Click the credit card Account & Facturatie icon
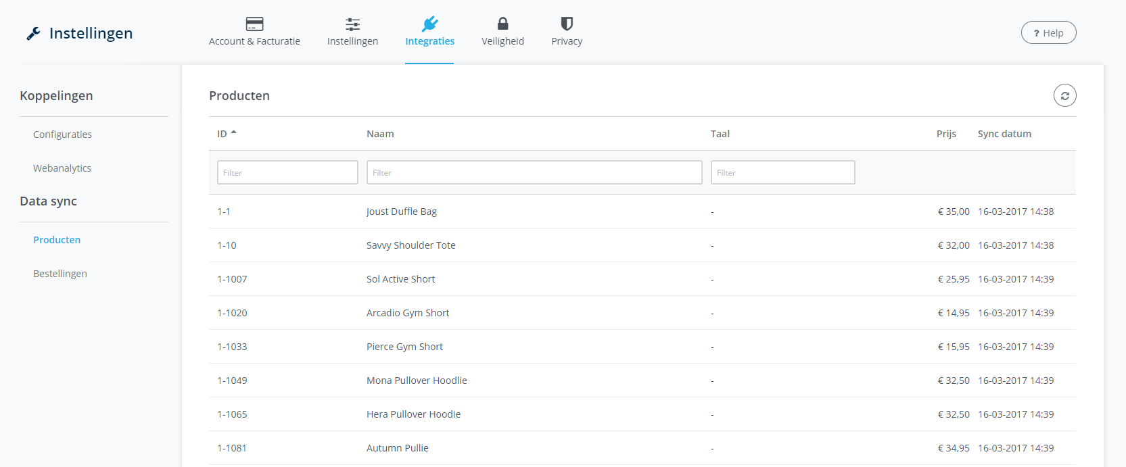This screenshot has height=467, width=1126. coord(254,24)
